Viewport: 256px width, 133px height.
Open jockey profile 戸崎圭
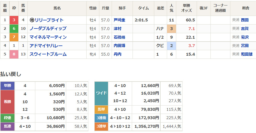119,20
